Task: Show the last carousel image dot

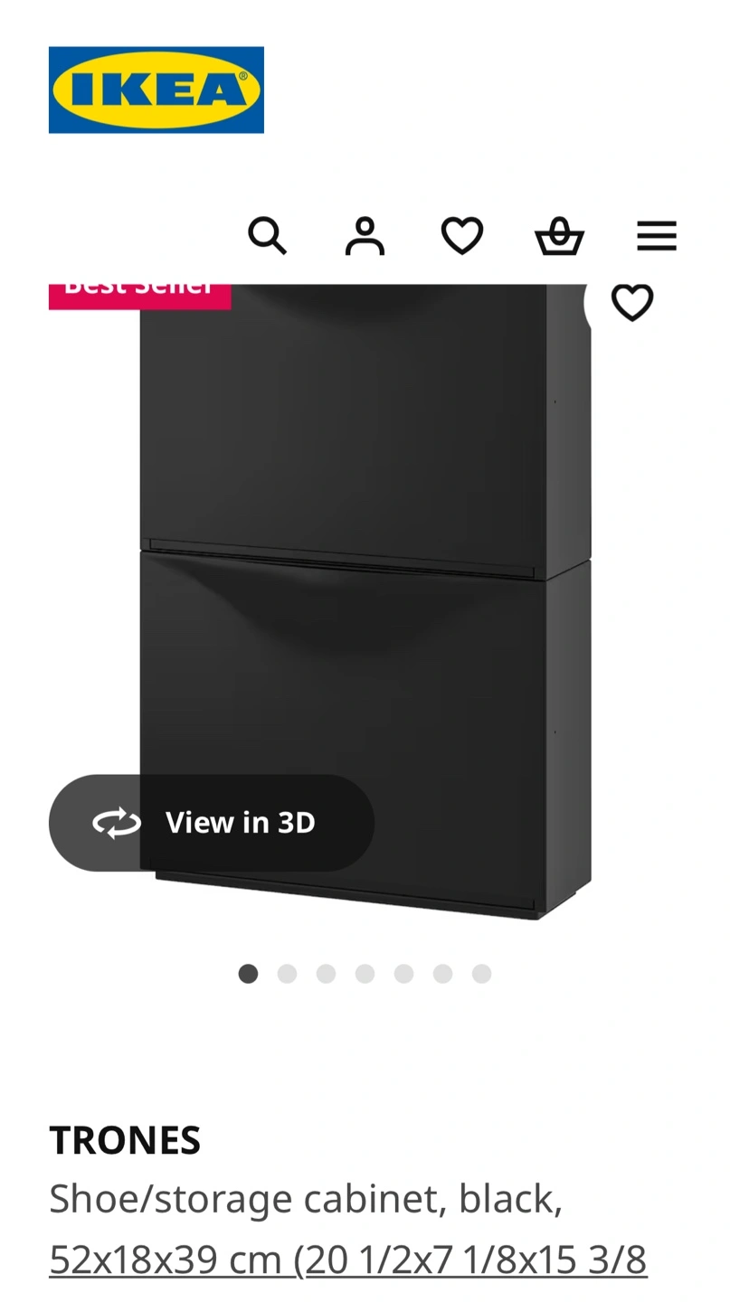Action: (481, 974)
